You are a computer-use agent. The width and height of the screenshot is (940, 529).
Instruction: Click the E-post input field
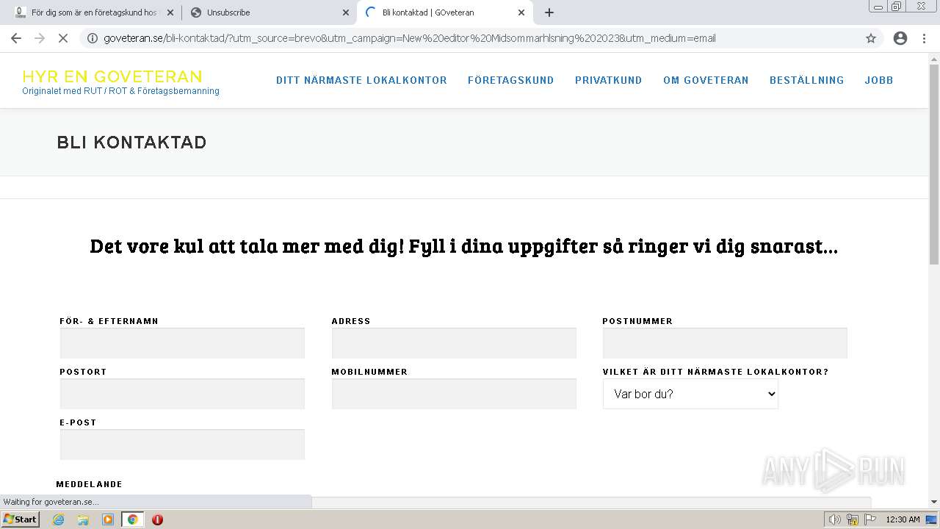tap(182, 445)
